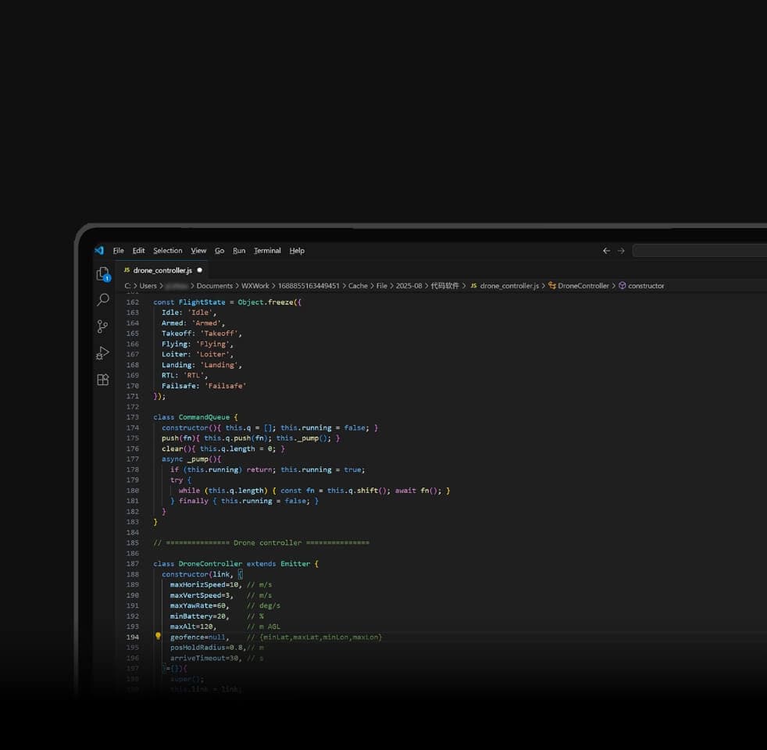The height and width of the screenshot is (750, 767).
Task: Click the JS file icon in breadcrumb
Action: (x=473, y=286)
